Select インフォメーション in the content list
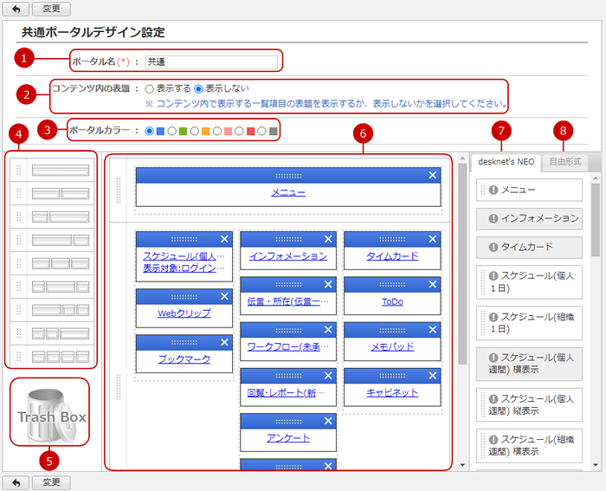Viewport: 606px width, 491px height. [529, 218]
